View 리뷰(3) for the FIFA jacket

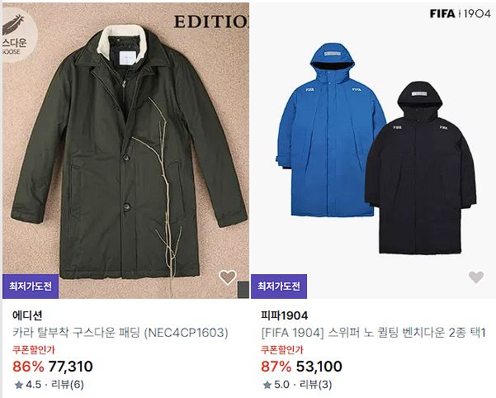[316, 385]
